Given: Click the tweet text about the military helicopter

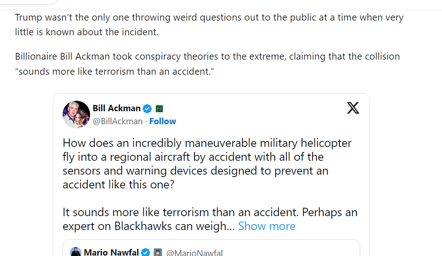Looking at the screenshot, I should (207, 164).
